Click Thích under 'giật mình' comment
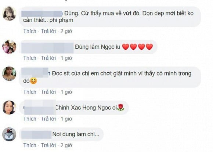Screen dimensions: 213x152 (30, 92)
